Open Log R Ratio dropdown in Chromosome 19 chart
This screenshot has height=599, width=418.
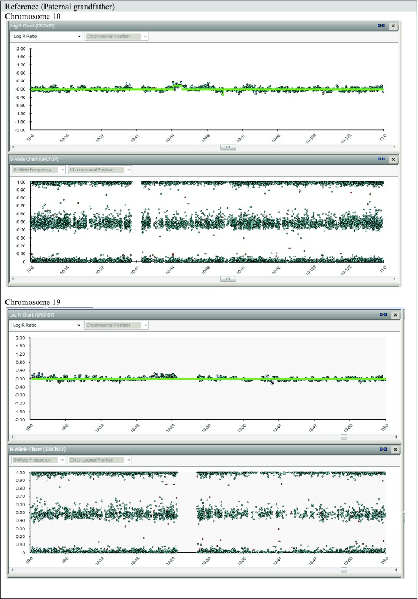pos(47,325)
